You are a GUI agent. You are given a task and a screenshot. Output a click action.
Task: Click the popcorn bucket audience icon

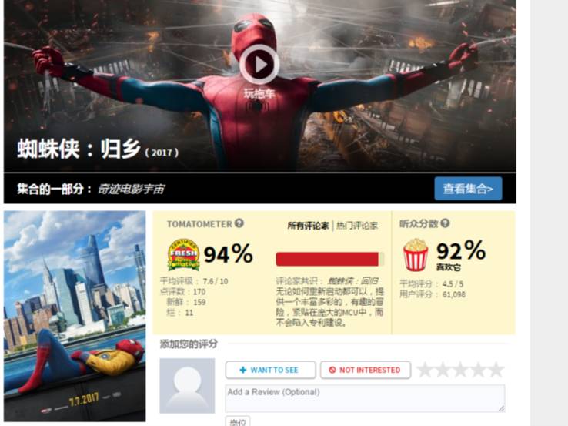tap(416, 255)
